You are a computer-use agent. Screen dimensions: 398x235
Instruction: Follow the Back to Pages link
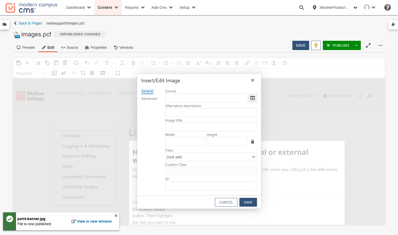[30, 23]
